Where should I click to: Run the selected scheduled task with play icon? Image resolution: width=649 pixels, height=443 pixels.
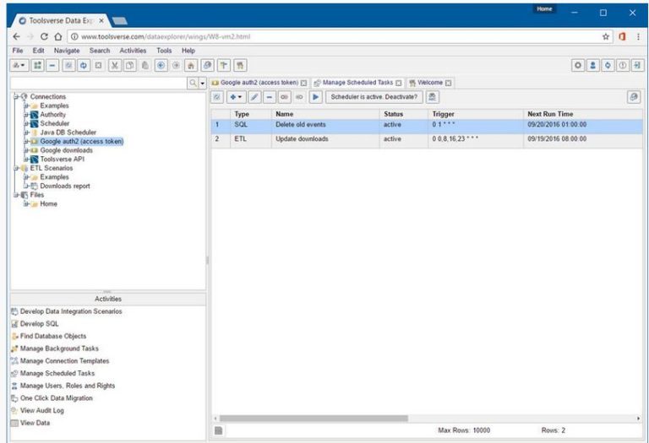(315, 97)
